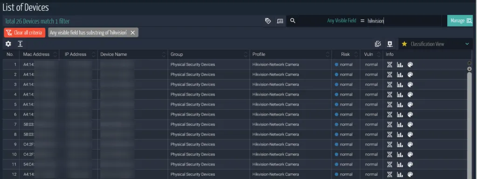Viewport: 477px width, 179px height.
Task: Click bar chart icon in row 7
Action: 400,124
